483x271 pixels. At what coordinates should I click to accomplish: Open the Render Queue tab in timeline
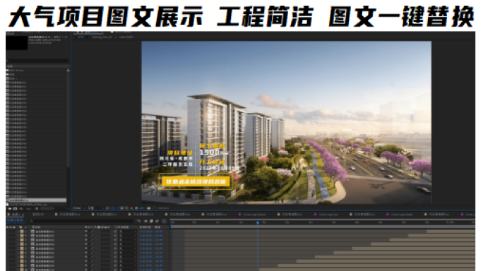click(x=38, y=215)
